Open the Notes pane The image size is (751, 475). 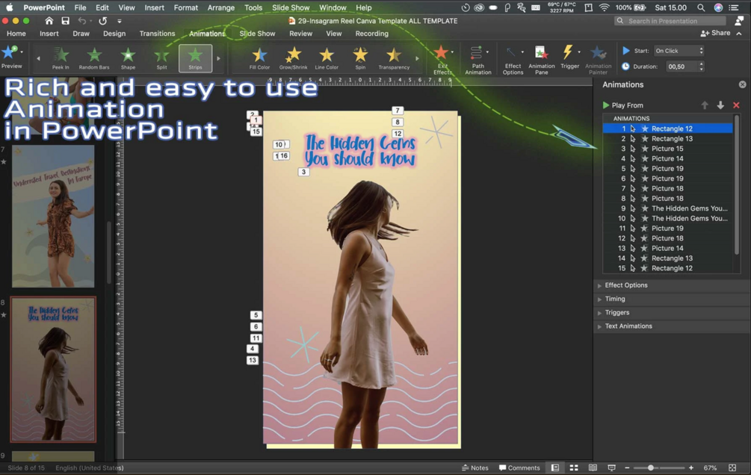(475, 468)
